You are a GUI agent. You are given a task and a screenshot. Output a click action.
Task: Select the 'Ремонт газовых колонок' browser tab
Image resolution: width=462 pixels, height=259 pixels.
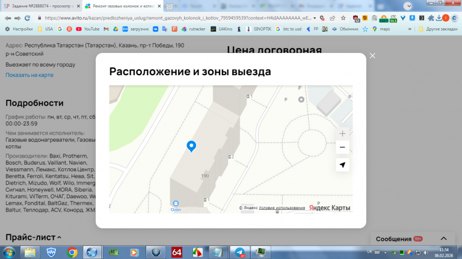pyautogui.click(x=123, y=6)
